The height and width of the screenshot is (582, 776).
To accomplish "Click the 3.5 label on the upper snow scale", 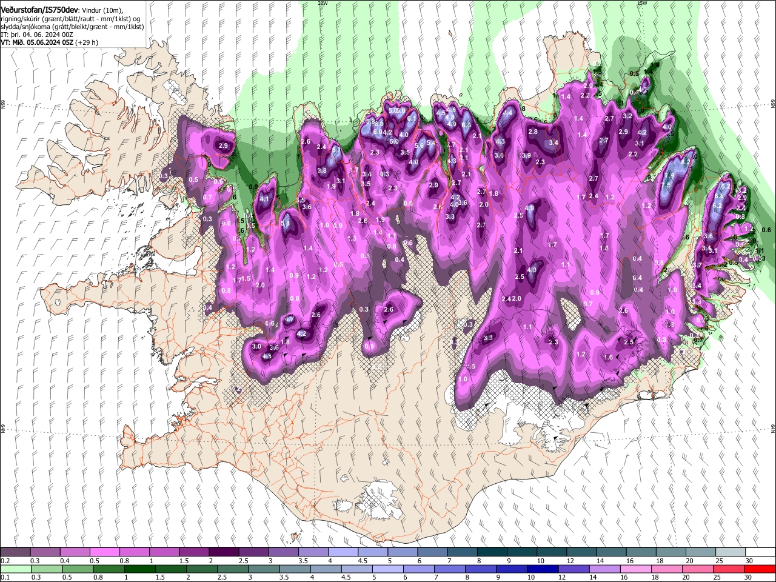I will 303,561.
